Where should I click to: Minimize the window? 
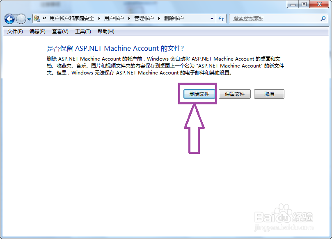coord(293,4)
